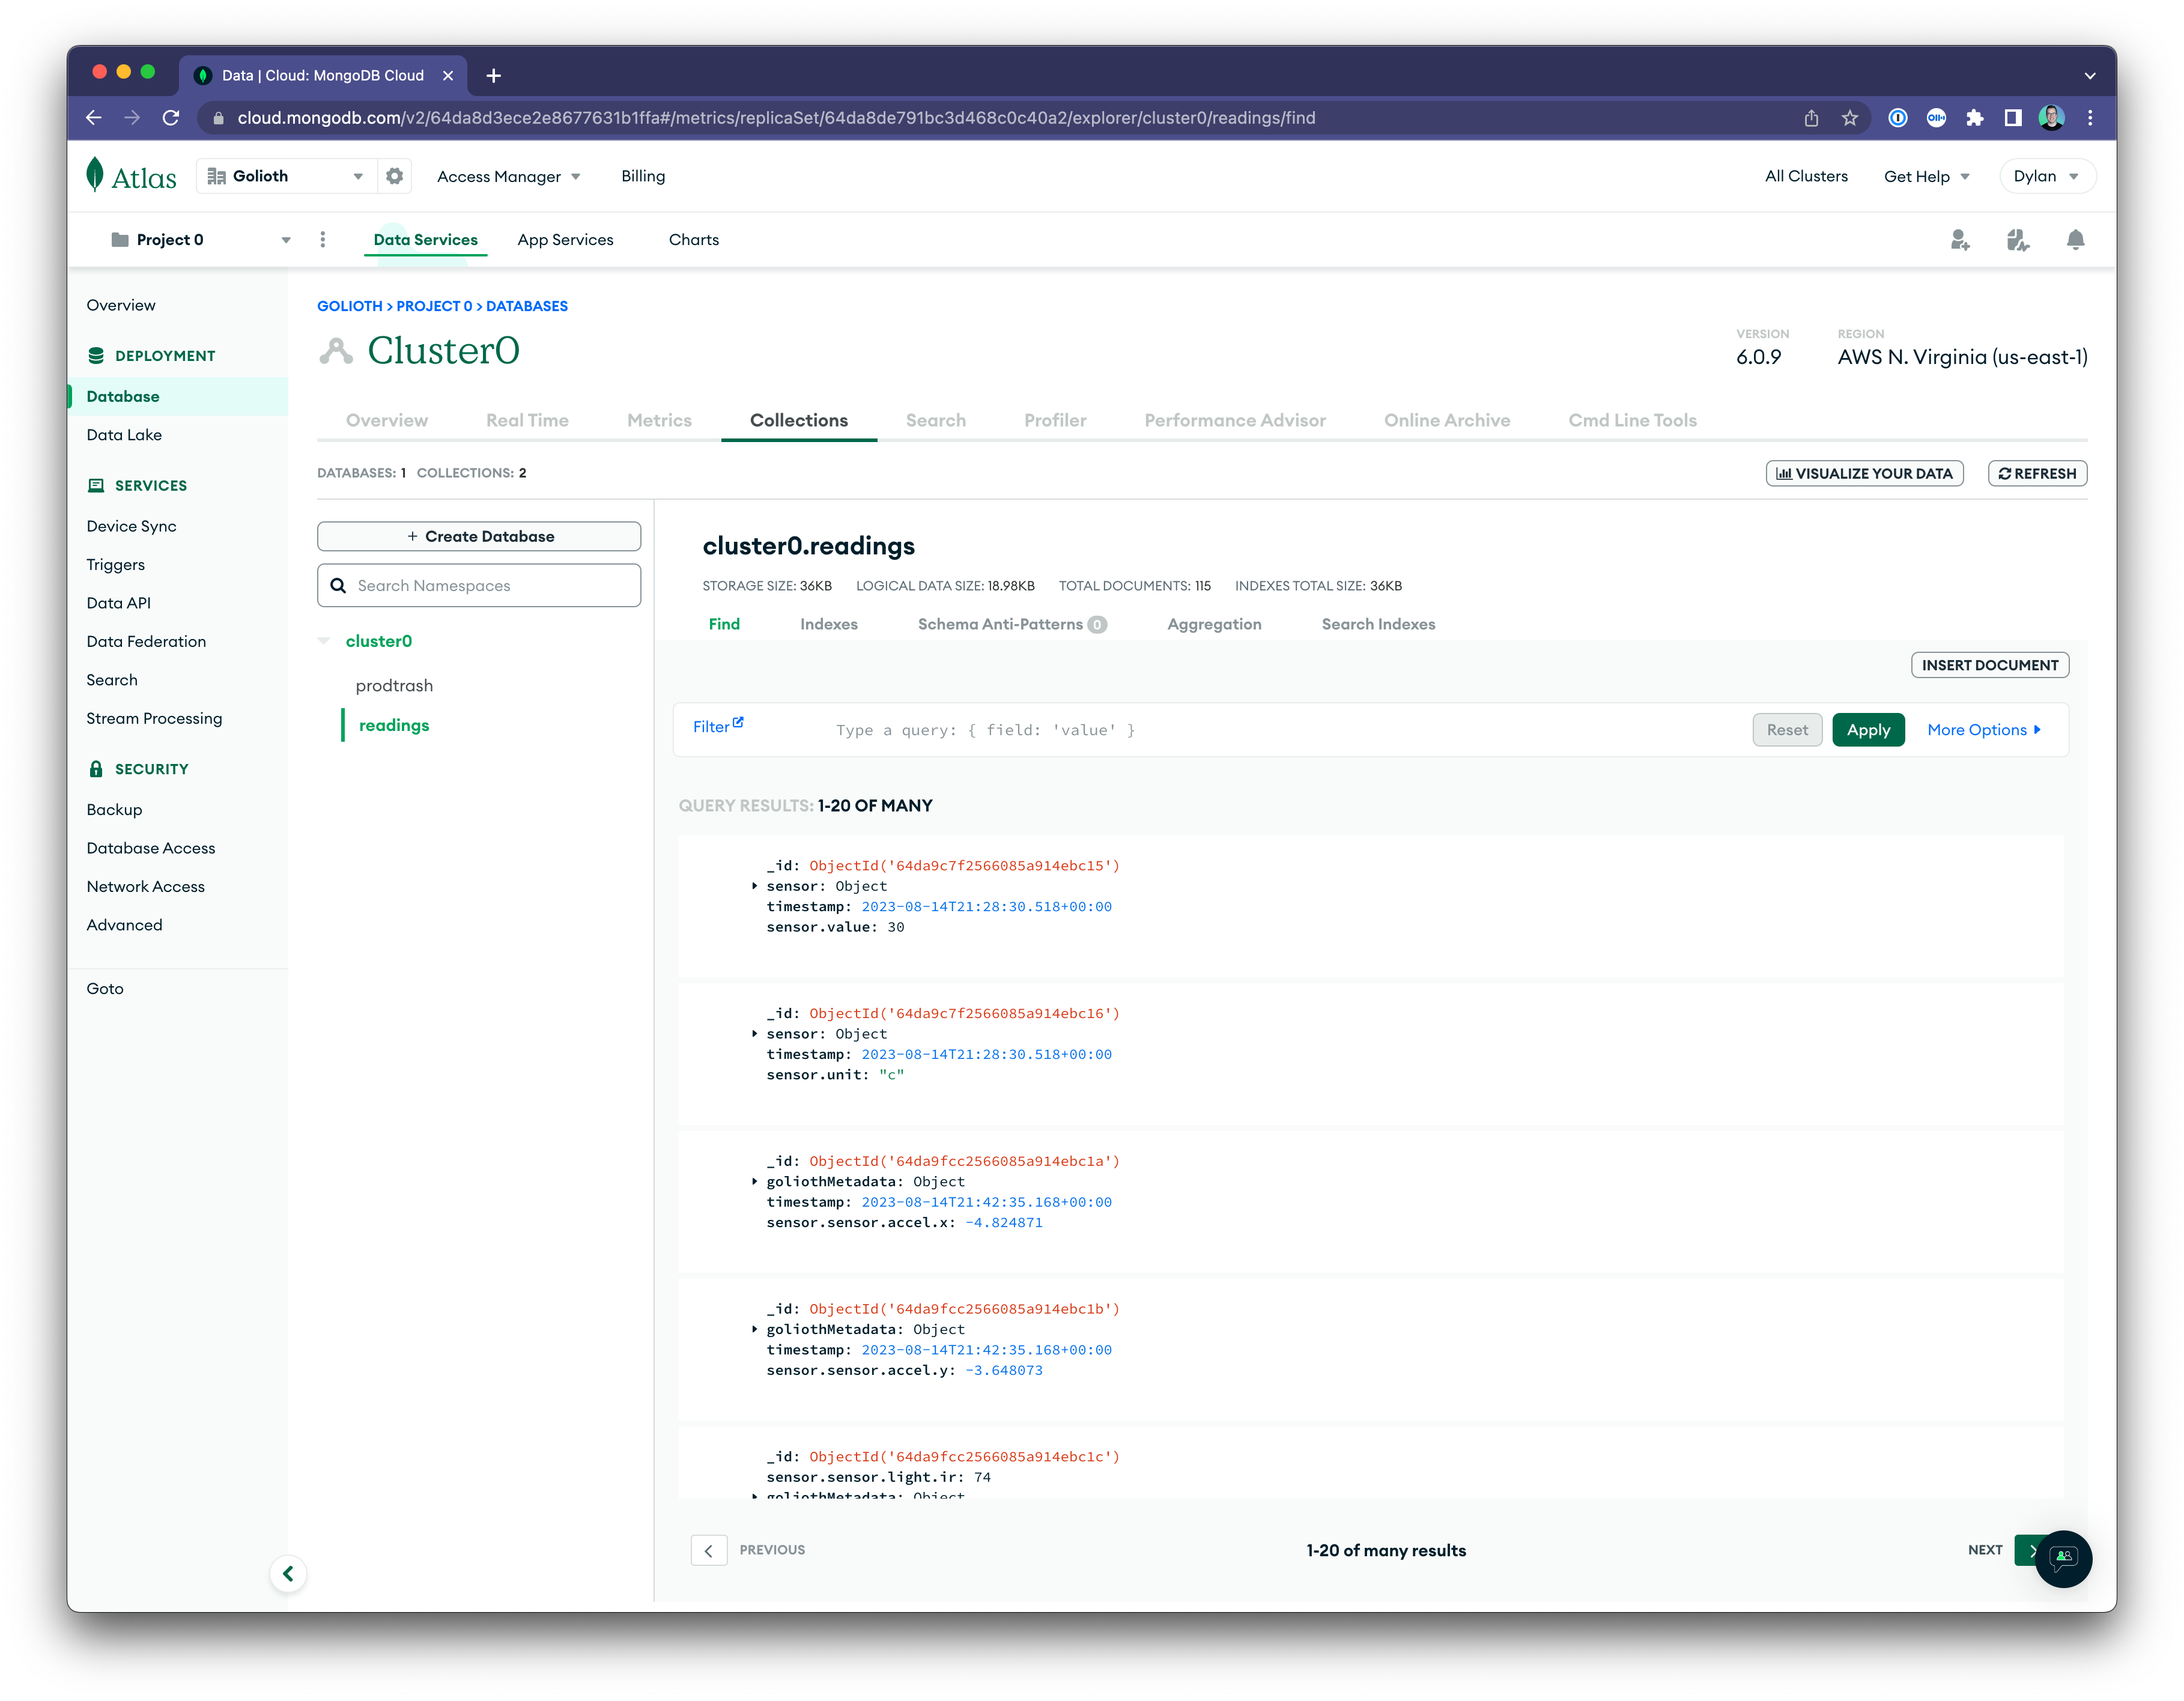Click Create Database button
2184x1701 pixels.
coord(479,536)
